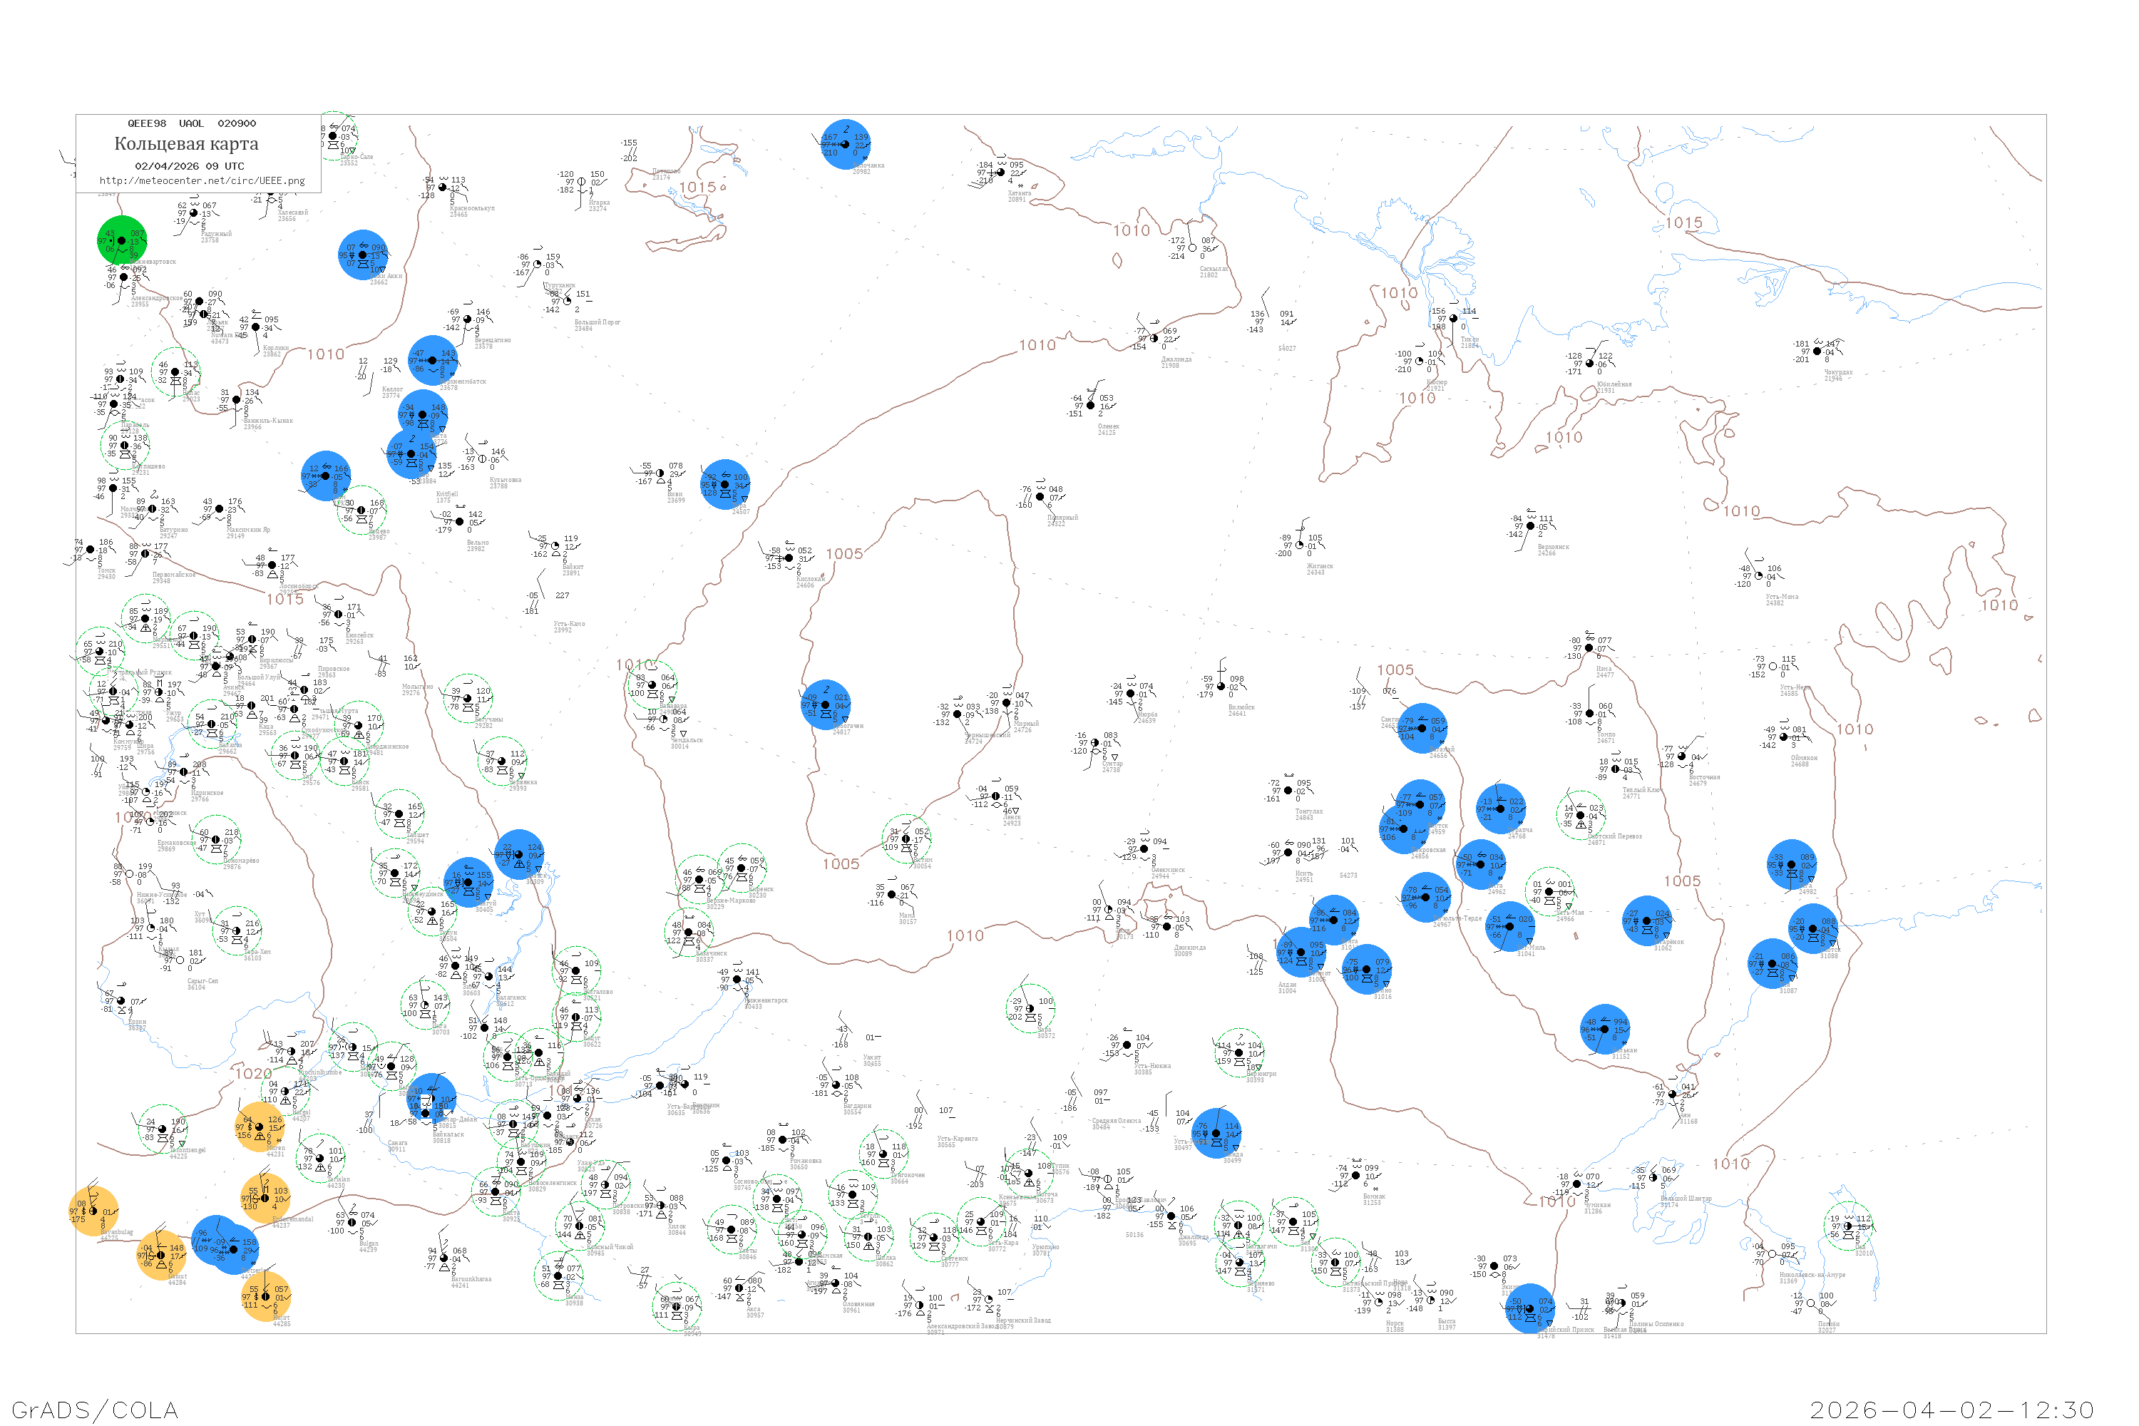This screenshot has width=2139, height=1426.
Task: Click the 2026-04-02-12:30 timestamp
Action: tap(1951, 1410)
